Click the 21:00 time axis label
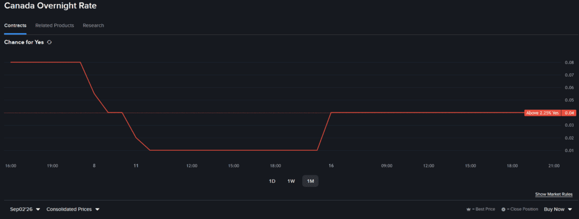This screenshot has height=219, width=579. [554, 166]
